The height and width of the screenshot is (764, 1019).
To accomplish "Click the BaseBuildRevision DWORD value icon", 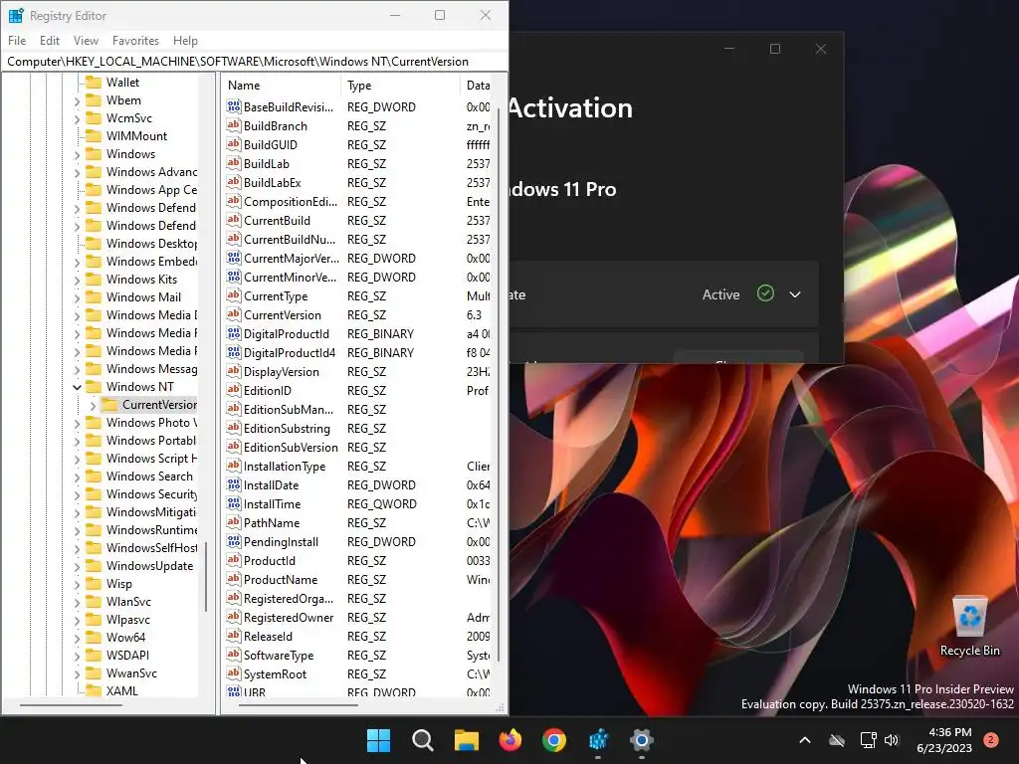I will [233, 106].
